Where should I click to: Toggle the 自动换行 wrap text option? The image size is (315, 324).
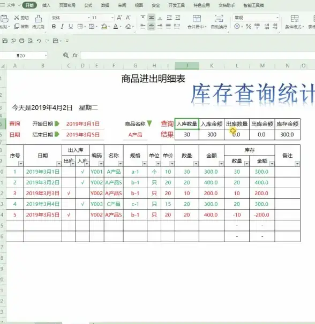pyautogui.click(x=219, y=22)
